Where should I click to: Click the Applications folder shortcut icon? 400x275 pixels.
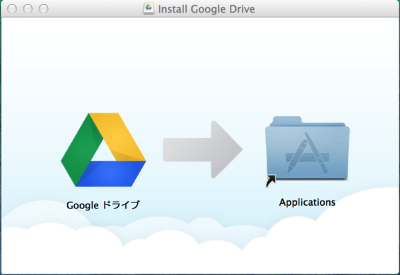(x=307, y=152)
